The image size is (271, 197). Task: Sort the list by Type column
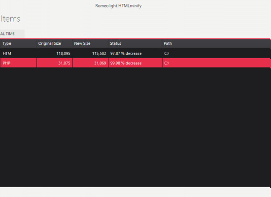point(18,43)
